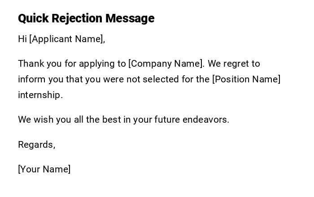This screenshot has height=197, width=314.
Task: Click the word Message in the title
Action: coord(130,18)
